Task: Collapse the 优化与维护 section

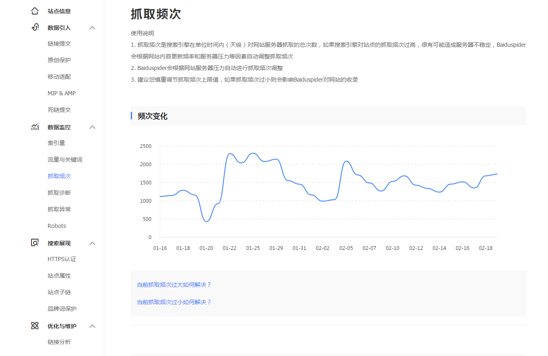Action: tap(93, 326)
